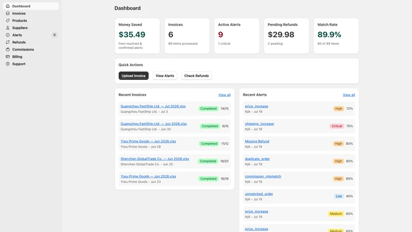Image resolution: width=412 pixels, height=232 pixels.
Task: Click the Products tag icon in sidebar
Action: (8, 21)
